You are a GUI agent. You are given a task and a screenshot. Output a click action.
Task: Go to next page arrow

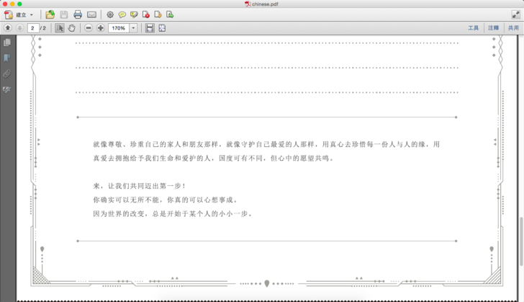[x=19, y=28]
